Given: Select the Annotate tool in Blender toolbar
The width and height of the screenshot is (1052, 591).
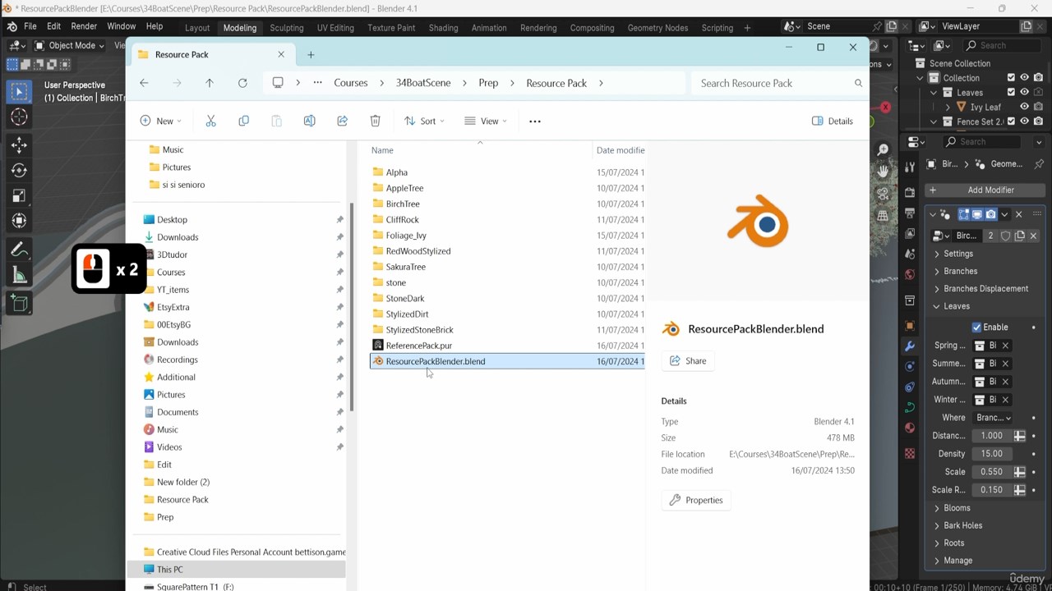Looking at the screenshot, I should coord(20,250).
